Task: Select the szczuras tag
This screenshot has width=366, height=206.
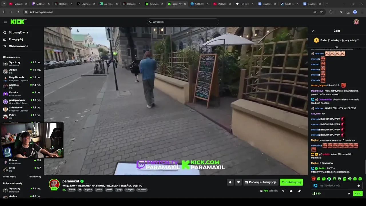Action: 142,189
